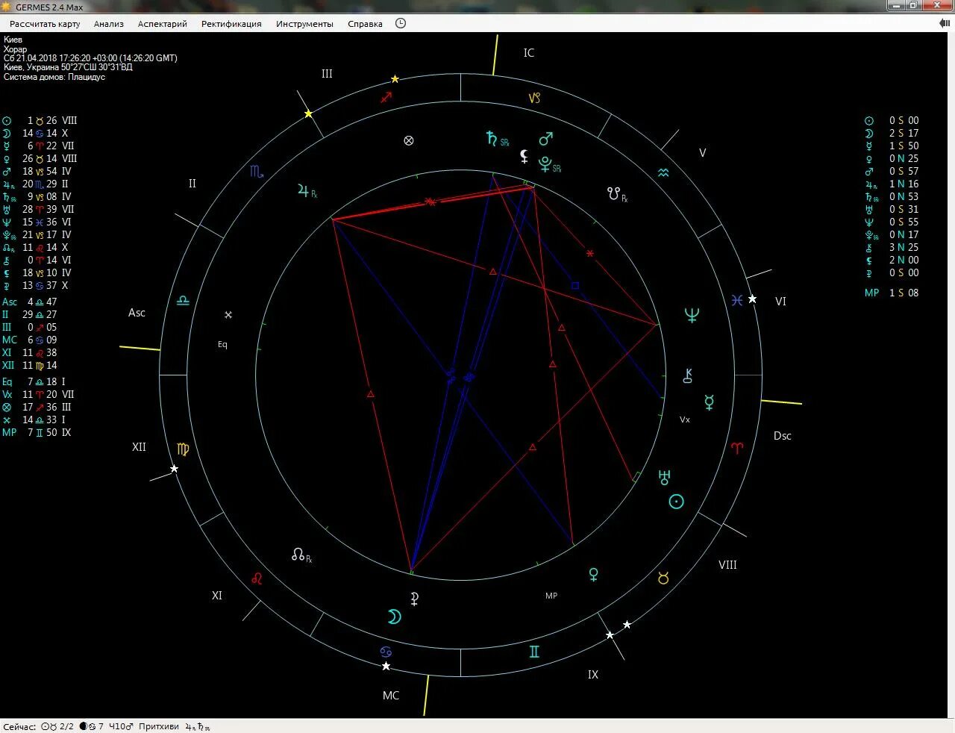
Task: Open the Анализ menu
Action: [109, 24]
